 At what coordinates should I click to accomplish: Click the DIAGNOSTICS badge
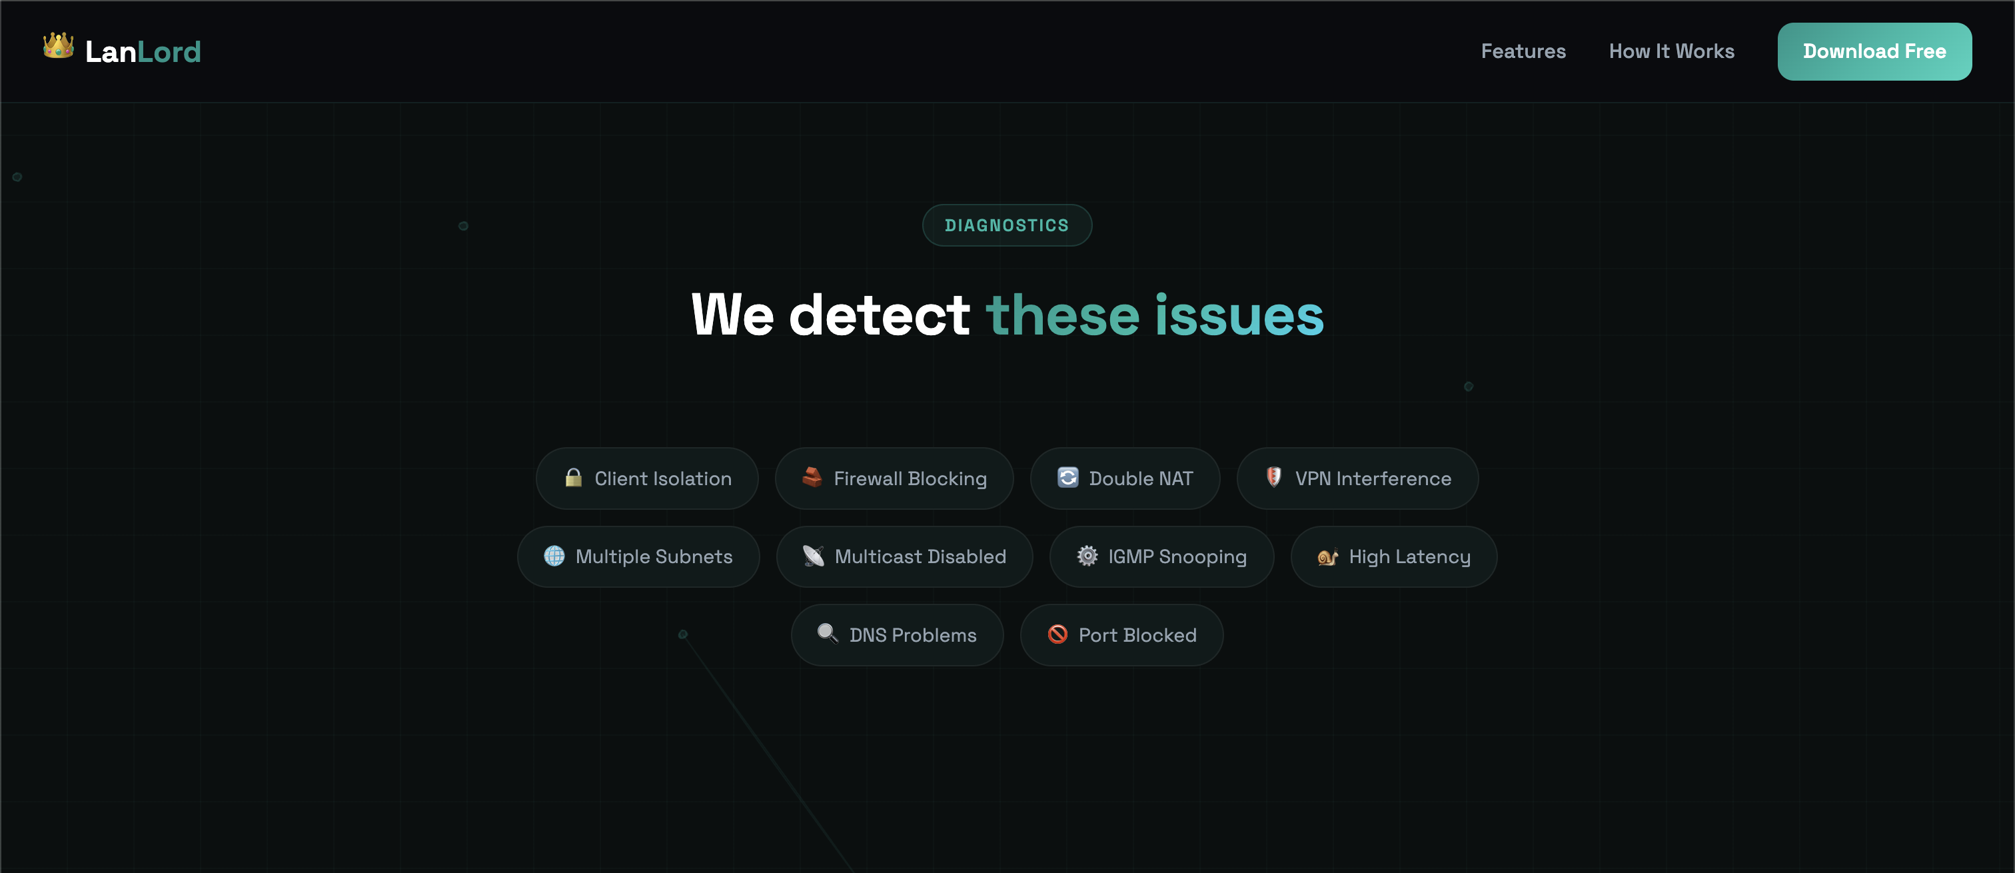1007,225
